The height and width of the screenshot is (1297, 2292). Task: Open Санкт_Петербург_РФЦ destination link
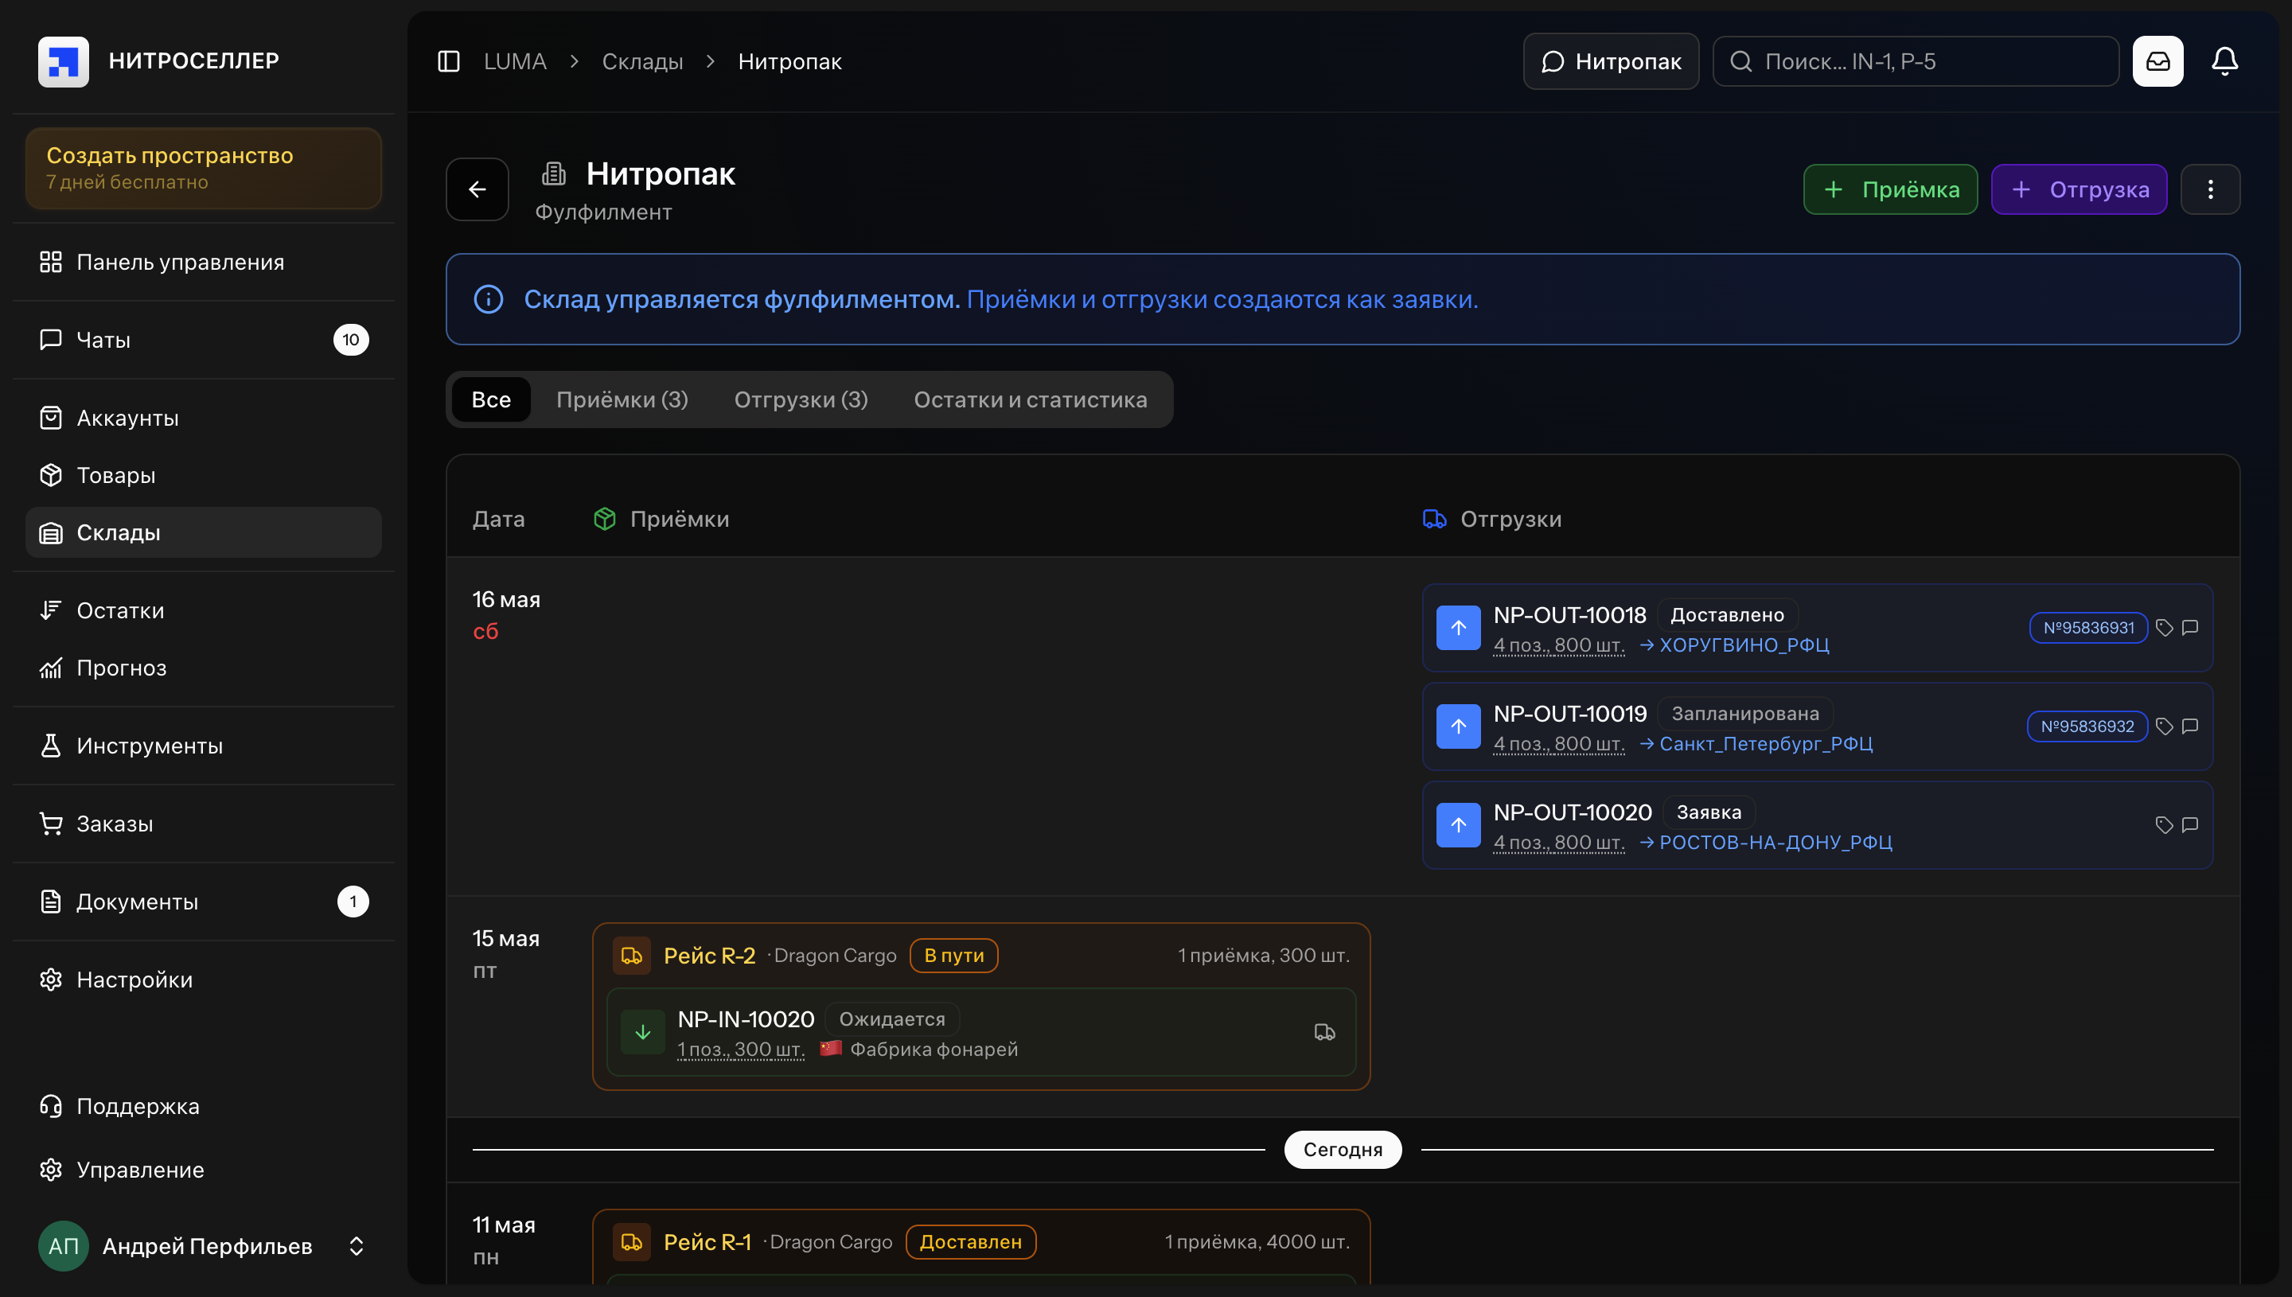(1756, 744)
